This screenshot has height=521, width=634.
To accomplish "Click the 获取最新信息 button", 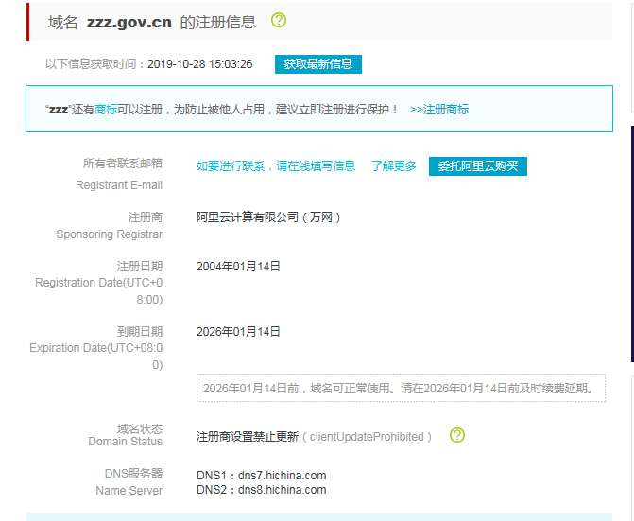I will tap(318, 64).
